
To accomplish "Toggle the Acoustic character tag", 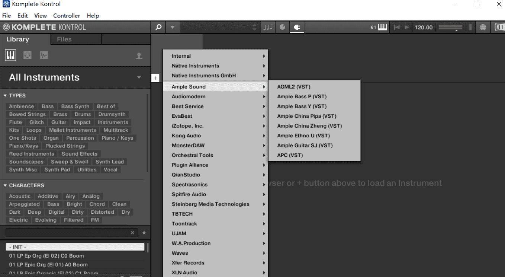I will point(20,196).
